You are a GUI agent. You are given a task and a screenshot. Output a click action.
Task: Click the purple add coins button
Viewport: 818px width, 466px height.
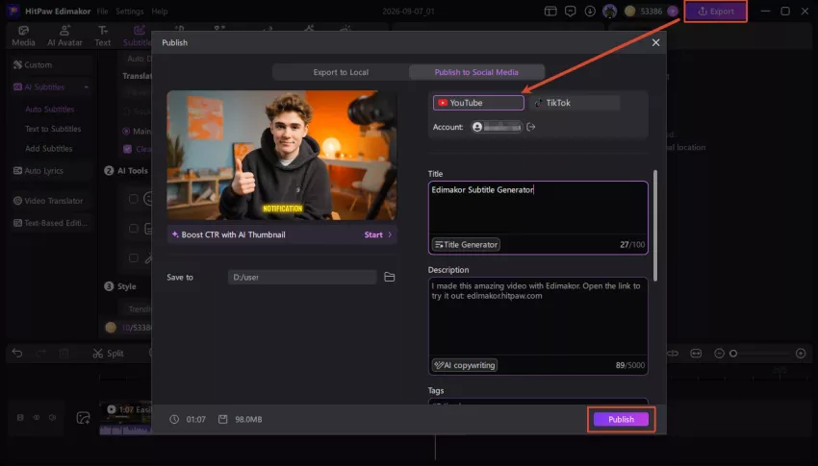[673, 11]
